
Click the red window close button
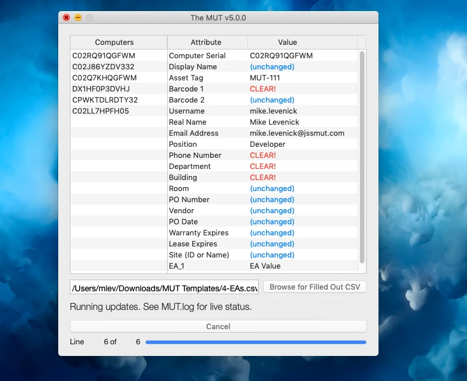(66, 17)
